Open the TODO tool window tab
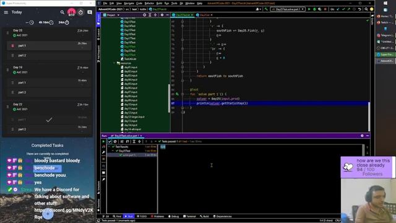The image size is (396, 223). click(142, 216)
